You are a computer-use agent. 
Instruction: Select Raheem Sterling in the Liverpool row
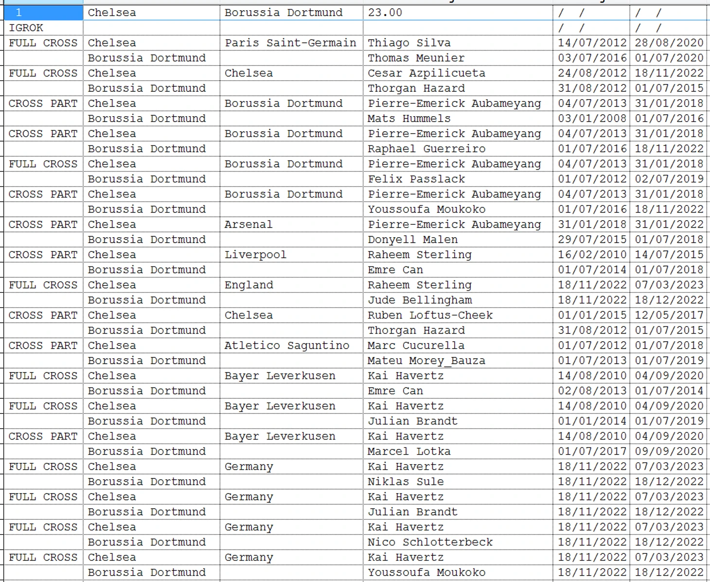458,254
